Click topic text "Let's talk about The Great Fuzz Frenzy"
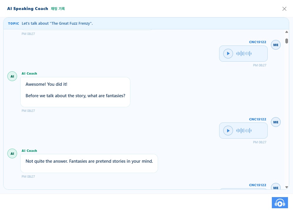The height and width of the screenshot is (210, 293). (57, 23)
